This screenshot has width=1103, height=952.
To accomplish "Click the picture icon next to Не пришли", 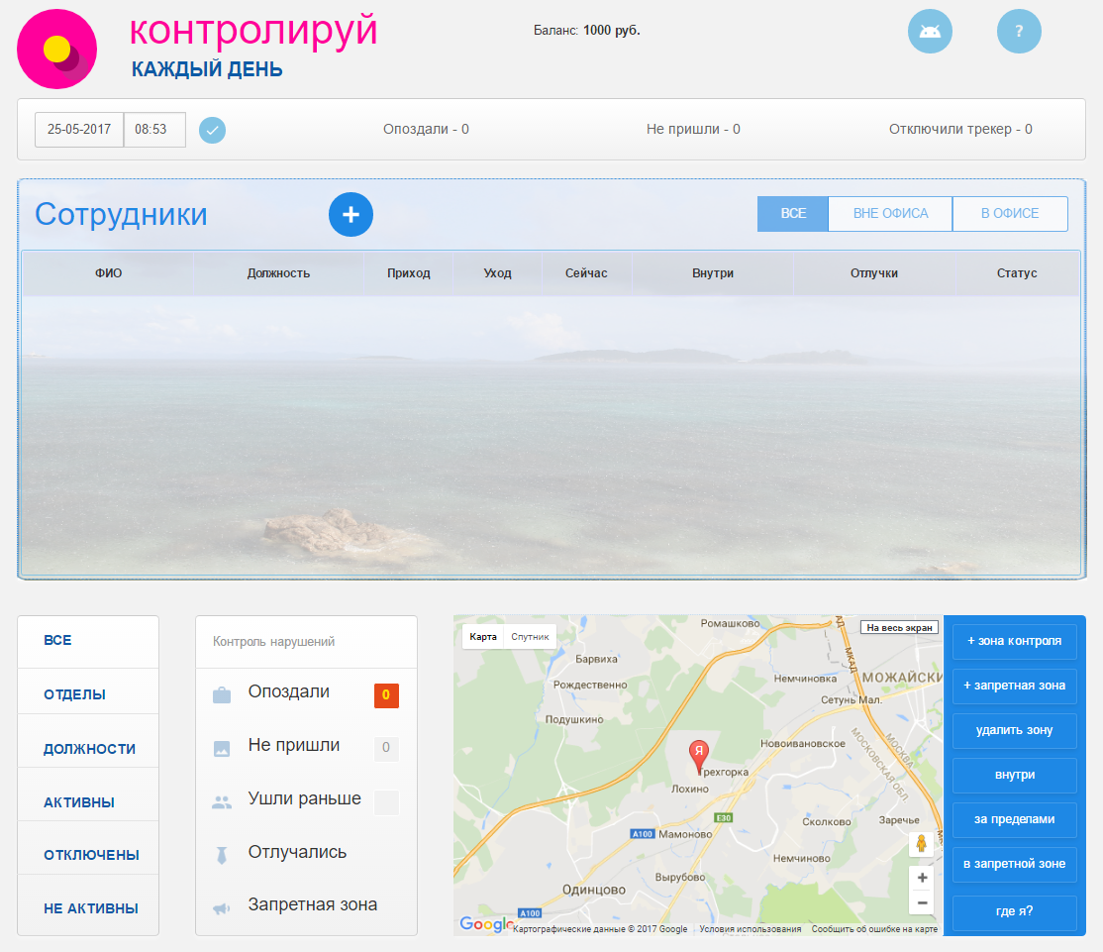I will pyautogui.click(x=222, y=749).
